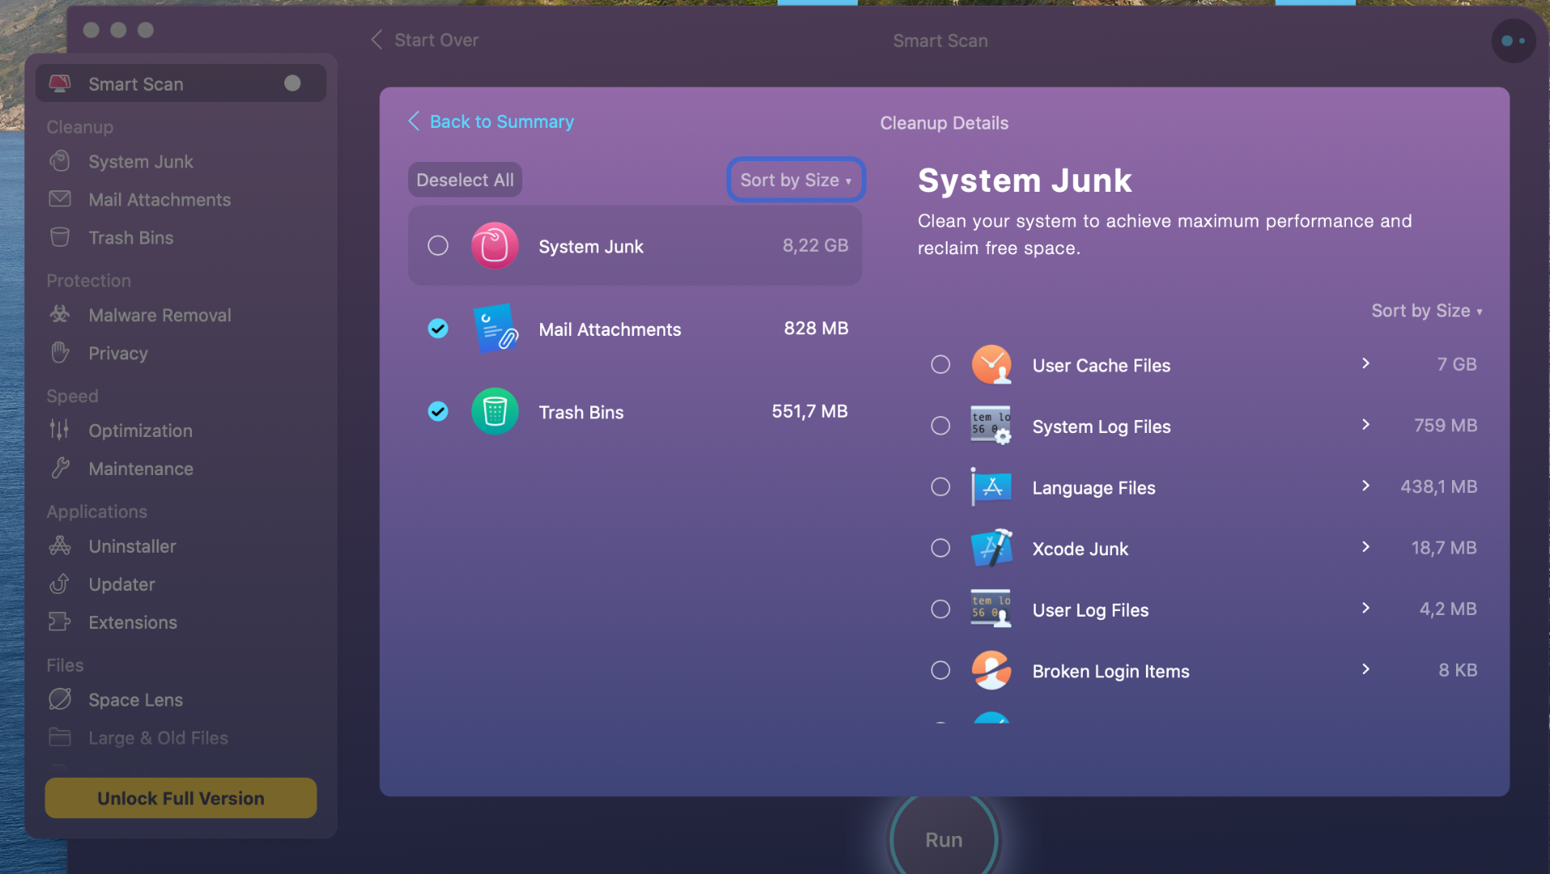Click the Smart Scan status indicator dot
This screenshot has width=1550, height=874.
tap(292, 83)
